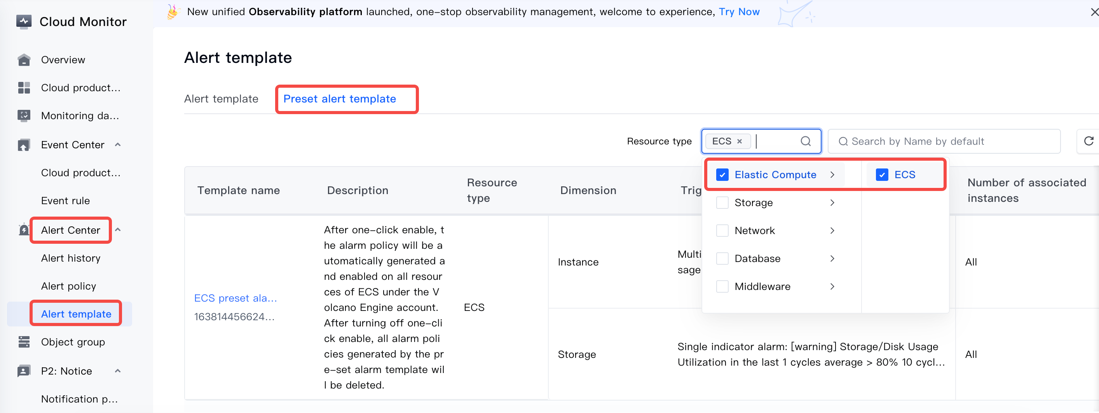Click the Search by Name input field

(x=944, y=141)
